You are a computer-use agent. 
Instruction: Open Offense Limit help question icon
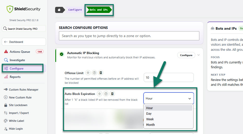[94, 73]
